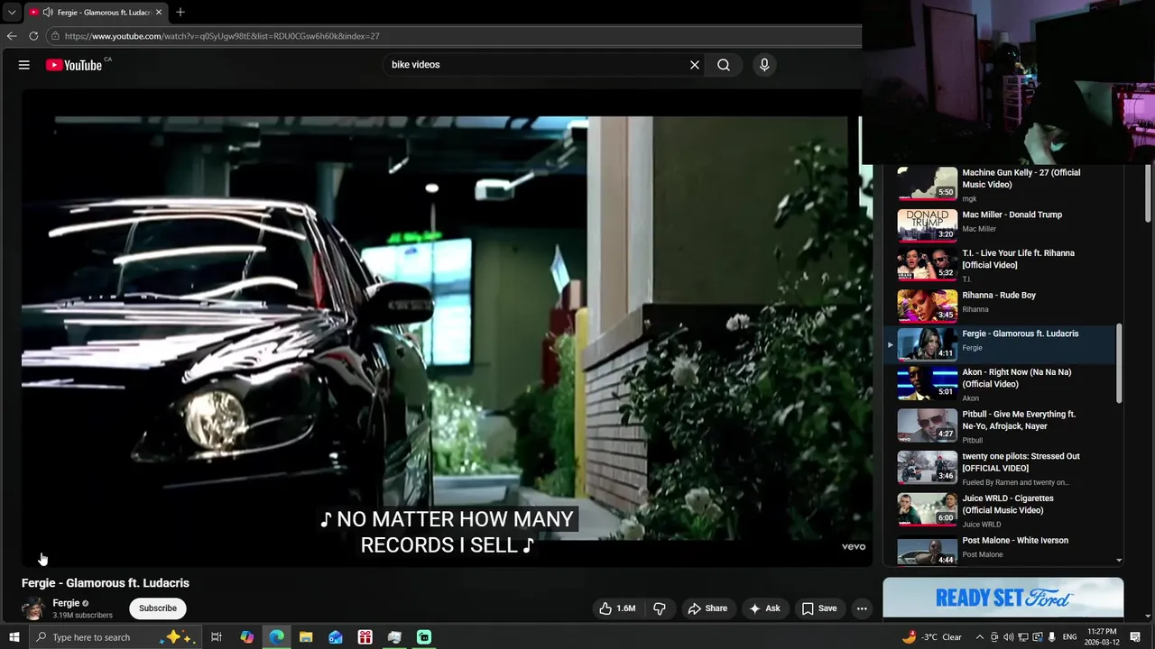1155x649 pixels.
Task: Click the playlist panel scrollbar
Action: [x=1120, y=364]
